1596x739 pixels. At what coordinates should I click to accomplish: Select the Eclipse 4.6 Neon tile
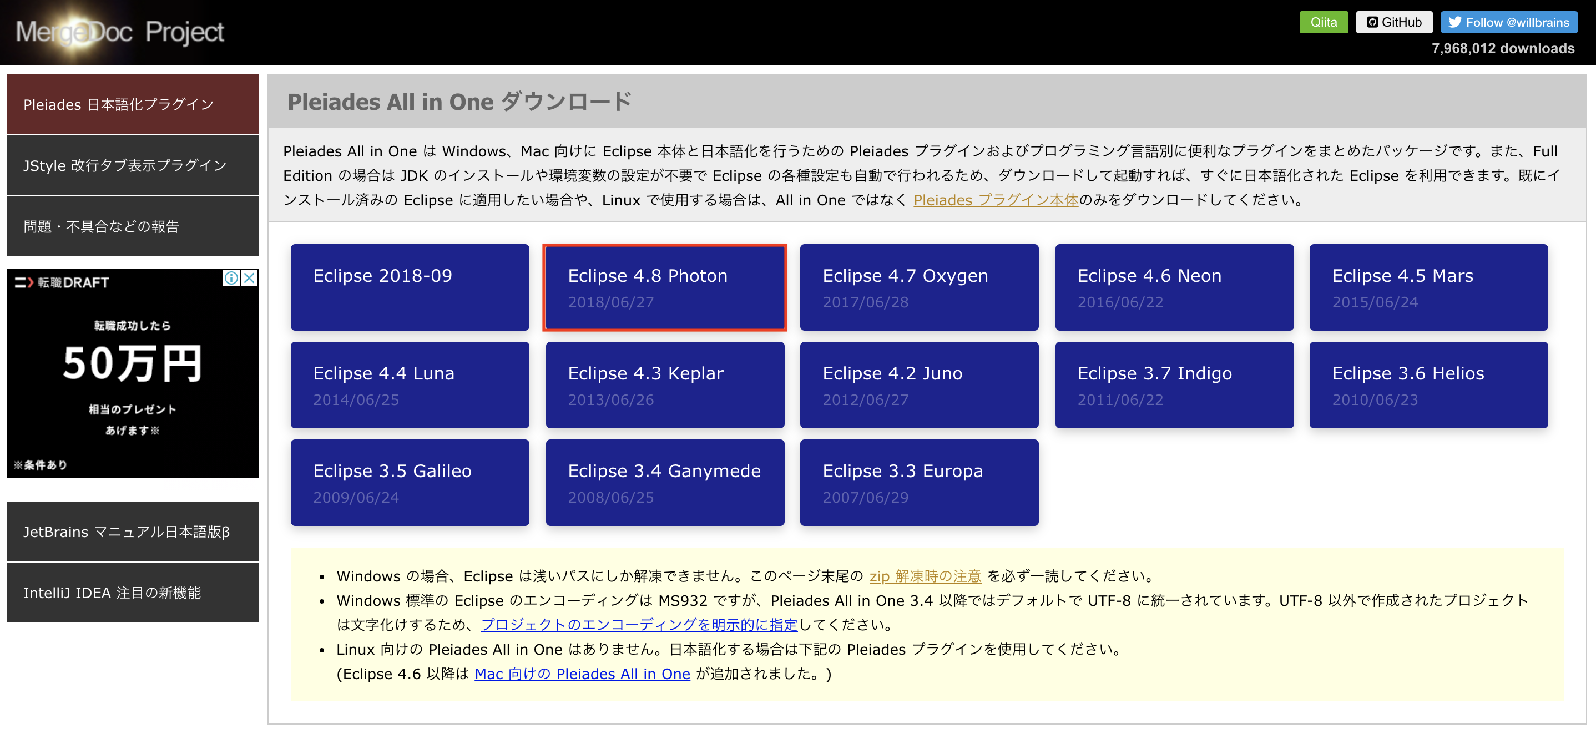[1174, 287]
